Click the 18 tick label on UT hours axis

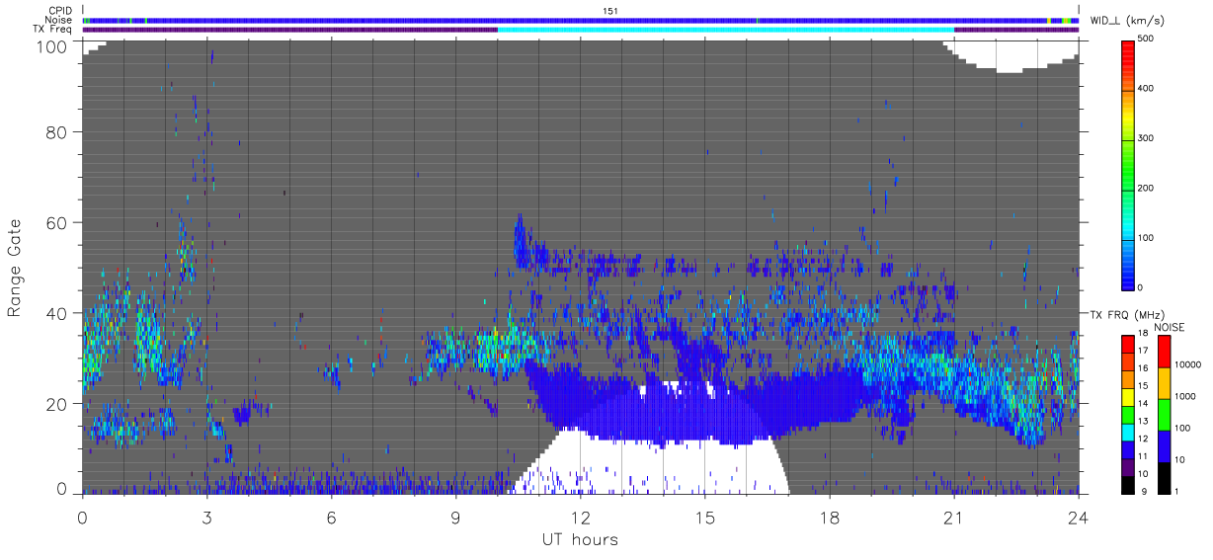[x=830, y=517]
